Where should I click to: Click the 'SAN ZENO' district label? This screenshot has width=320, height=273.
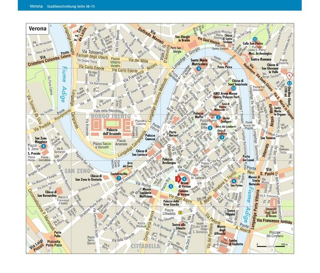[78, 171]
